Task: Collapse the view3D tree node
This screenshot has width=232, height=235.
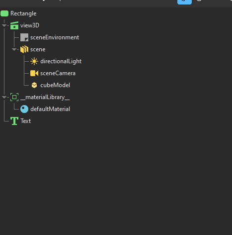Action: [x=4, y=25]
